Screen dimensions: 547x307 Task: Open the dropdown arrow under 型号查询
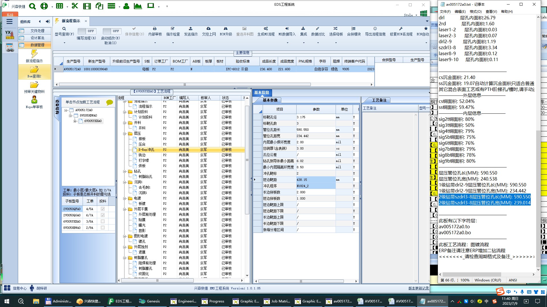(64, 43)
